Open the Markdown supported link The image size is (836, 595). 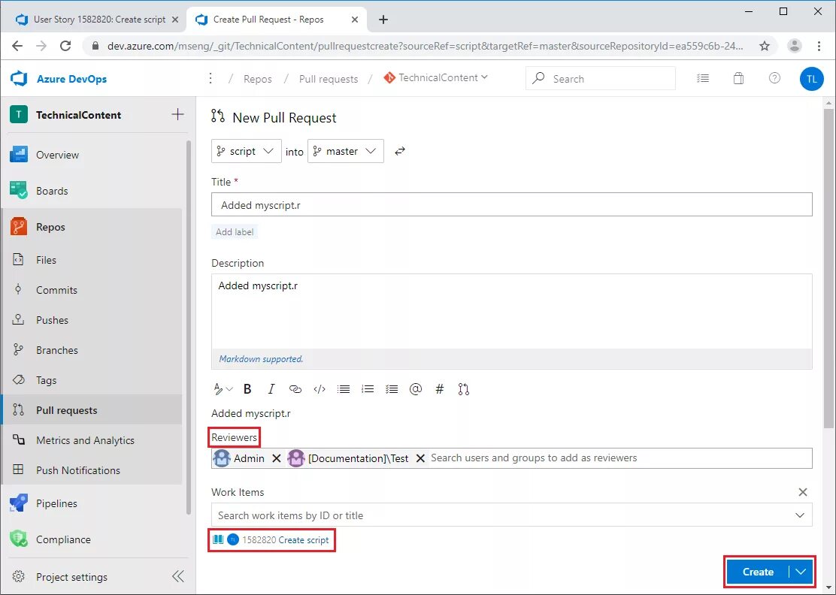coord(261,359)
